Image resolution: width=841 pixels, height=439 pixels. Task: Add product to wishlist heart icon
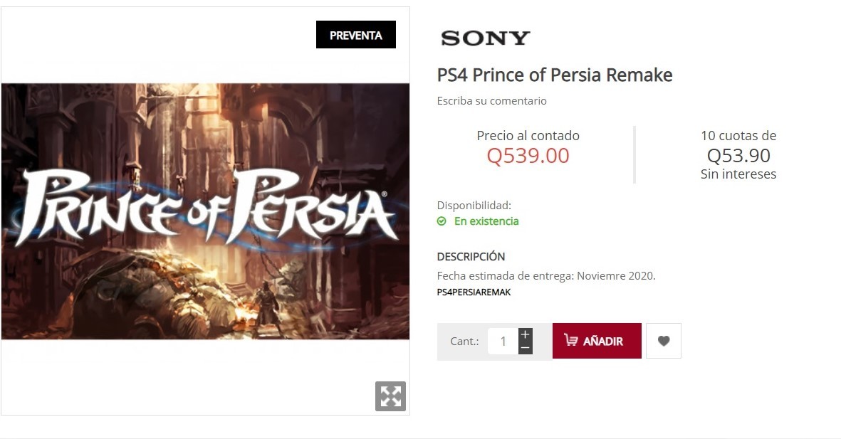(x=664, y=340)
